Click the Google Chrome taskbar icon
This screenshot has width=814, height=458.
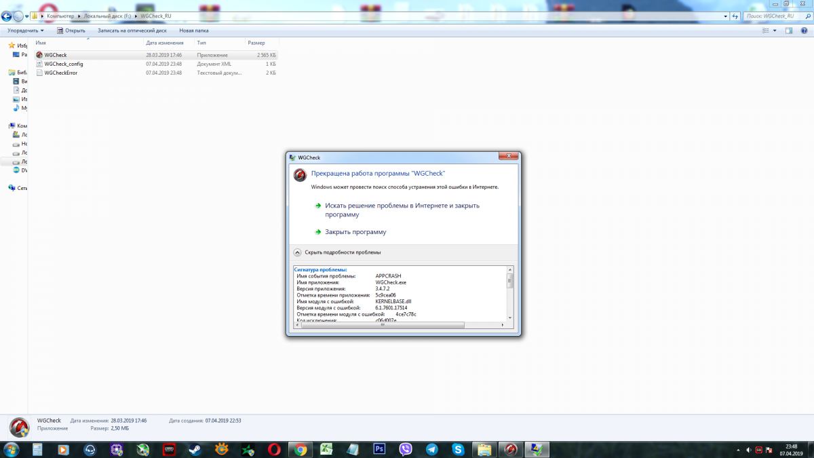tap(300, 449)
